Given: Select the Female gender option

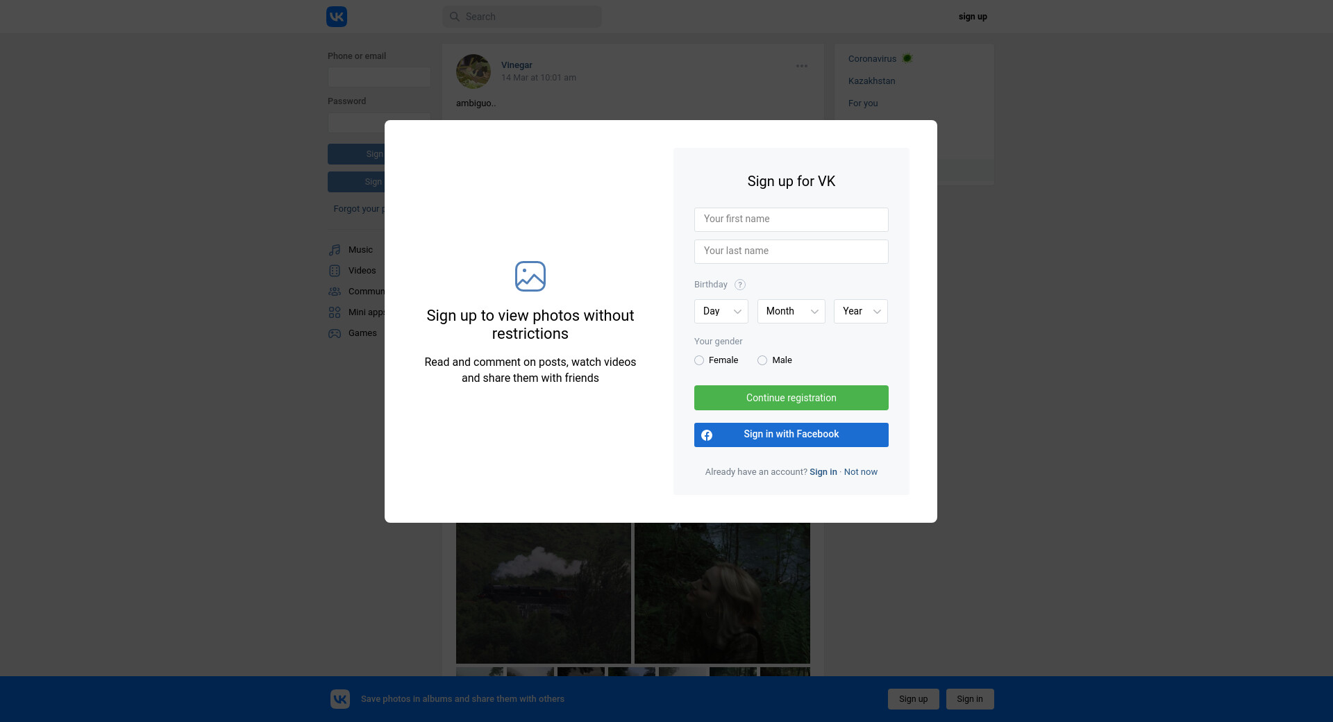Looking at the screenshot, I should click(699, 360).
